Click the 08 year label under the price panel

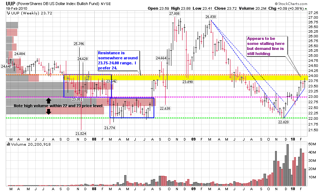pyautogui.click(x=94, y=139)
